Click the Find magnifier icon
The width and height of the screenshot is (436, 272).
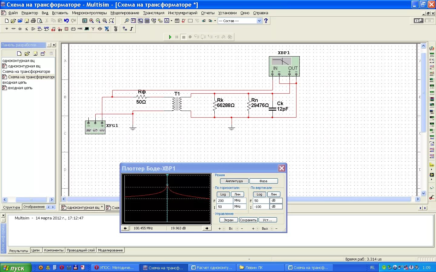(x=127, y=21)
